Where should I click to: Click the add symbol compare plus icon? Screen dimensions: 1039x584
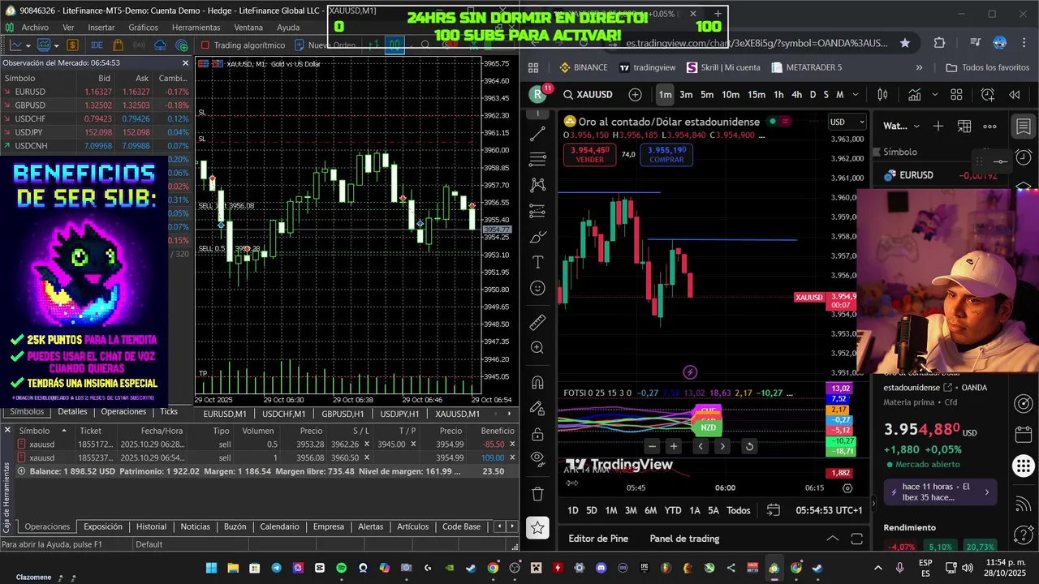[635, 95]
